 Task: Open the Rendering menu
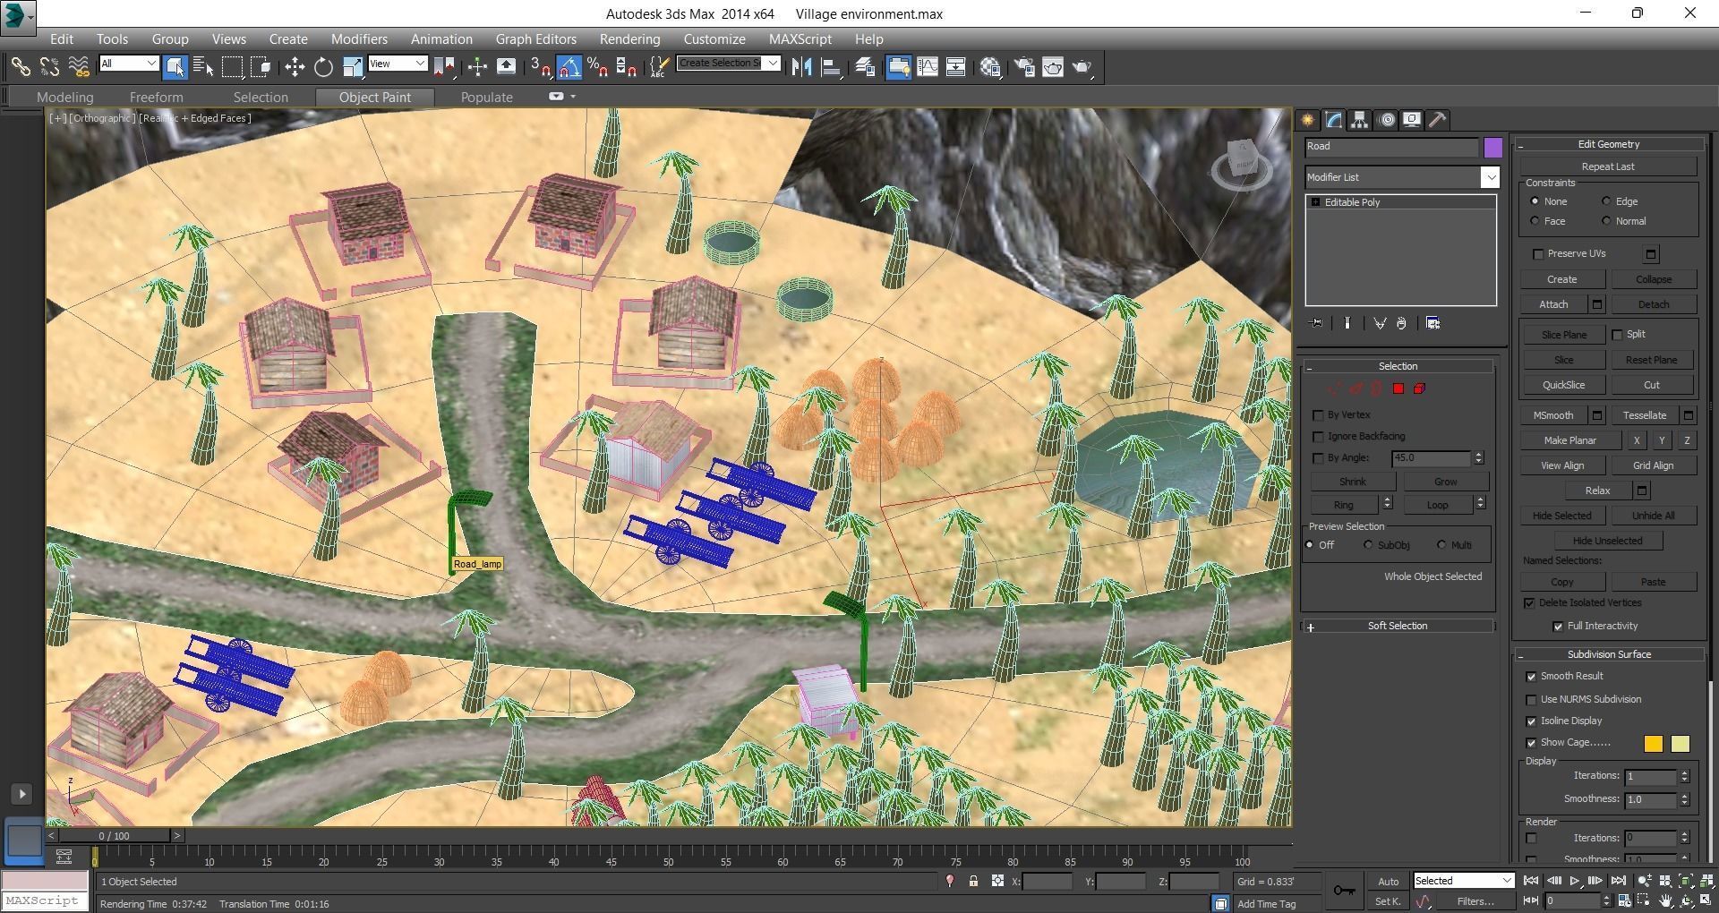pyautogui.click(x=629, y=39)
